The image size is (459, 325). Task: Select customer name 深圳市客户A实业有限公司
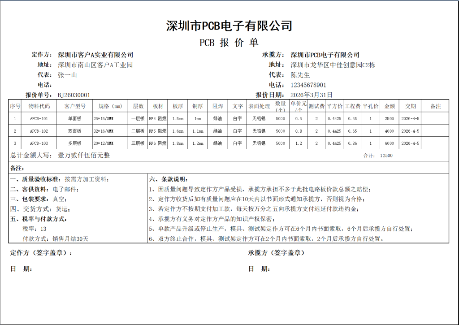coord(95,55)
